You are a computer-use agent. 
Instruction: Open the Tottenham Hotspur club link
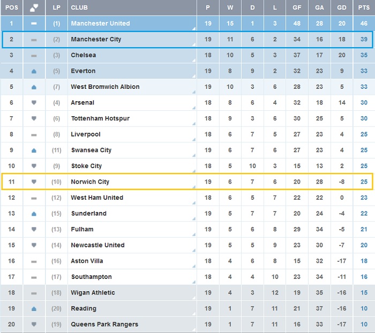[x=100, y=118]
